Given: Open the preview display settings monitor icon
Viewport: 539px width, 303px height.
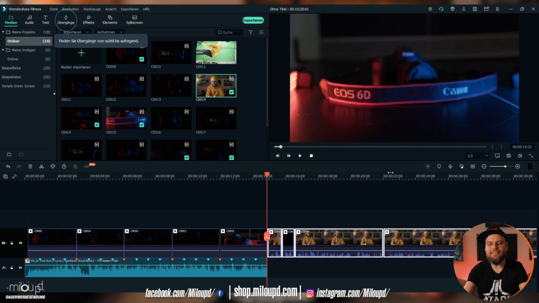Looking at the screenshot, I should pos(497,156).
